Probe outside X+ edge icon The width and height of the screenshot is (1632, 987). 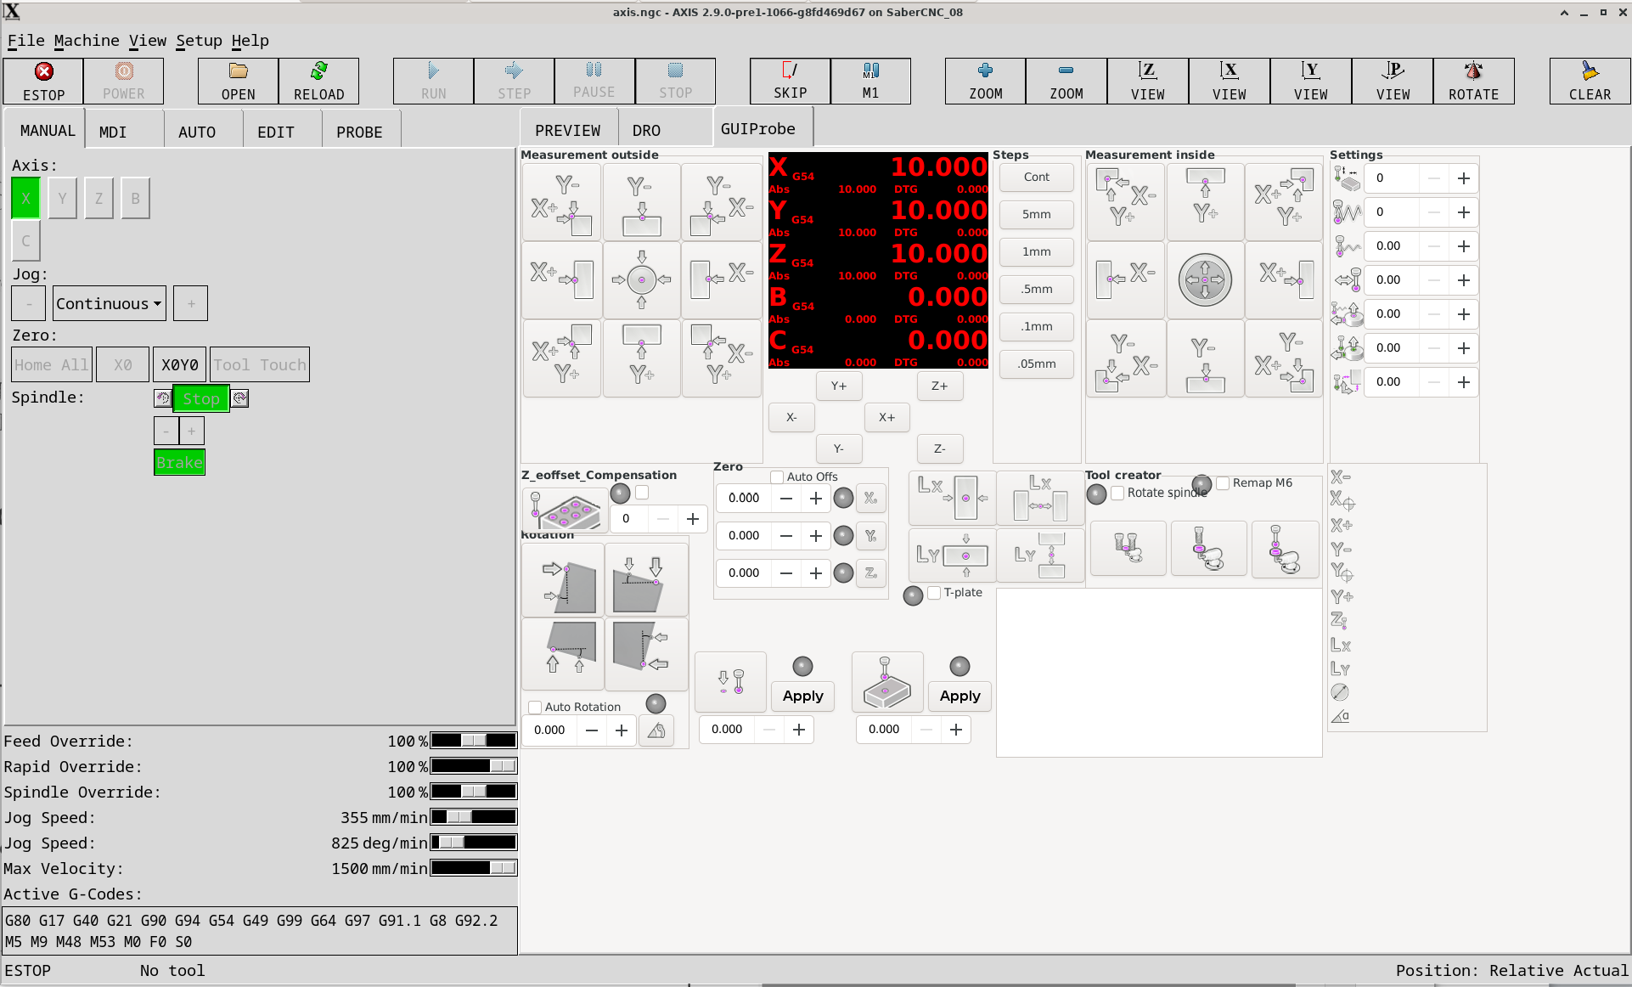562,279
